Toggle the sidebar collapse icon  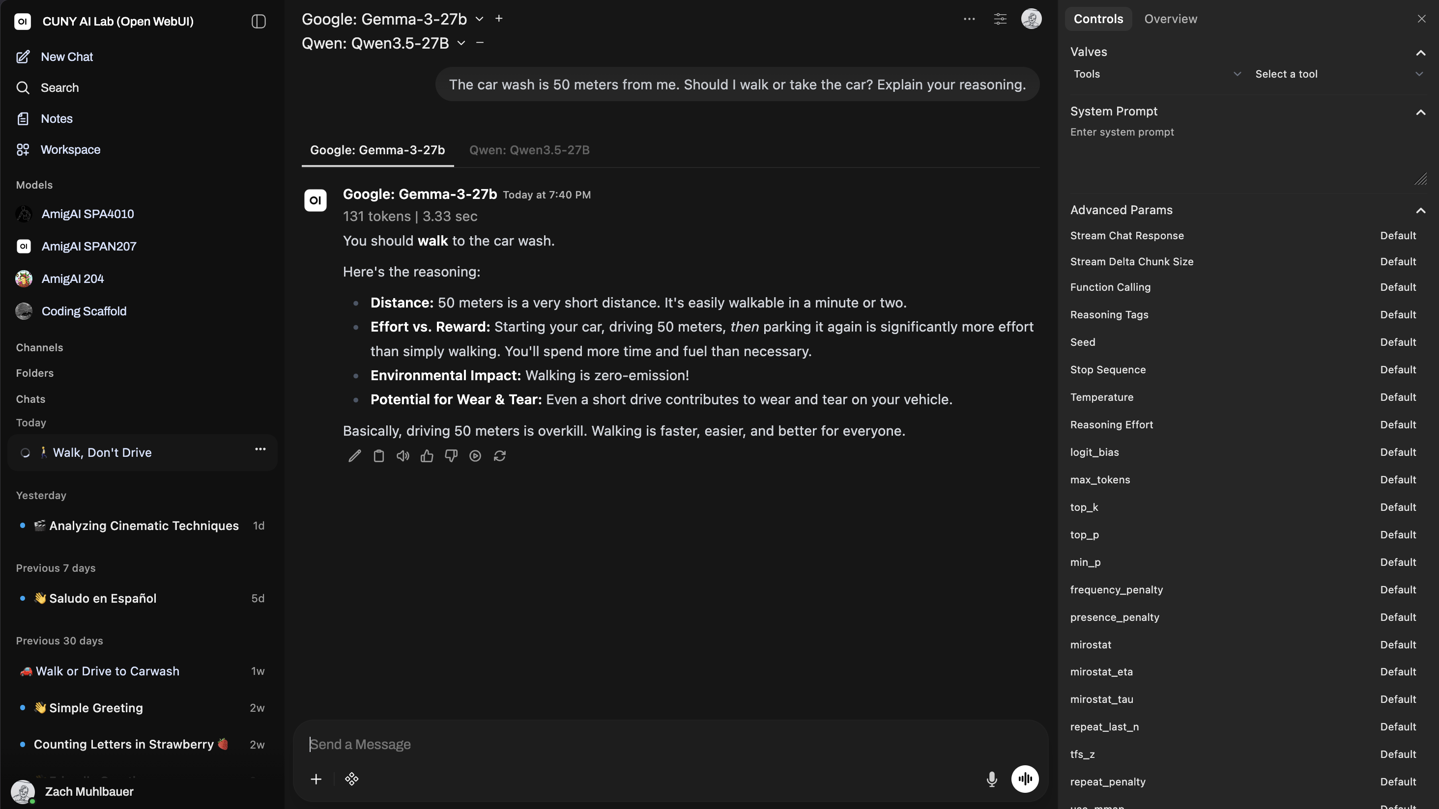coord(258,21)
